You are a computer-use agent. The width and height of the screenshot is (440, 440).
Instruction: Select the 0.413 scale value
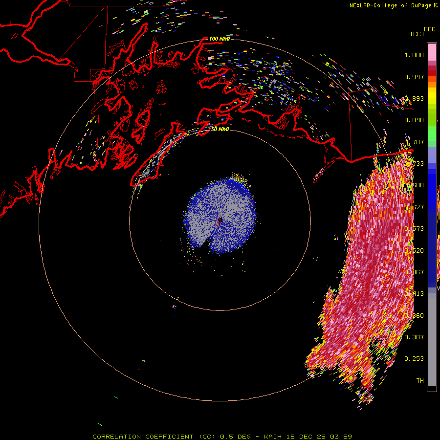[x=414, y=294]
